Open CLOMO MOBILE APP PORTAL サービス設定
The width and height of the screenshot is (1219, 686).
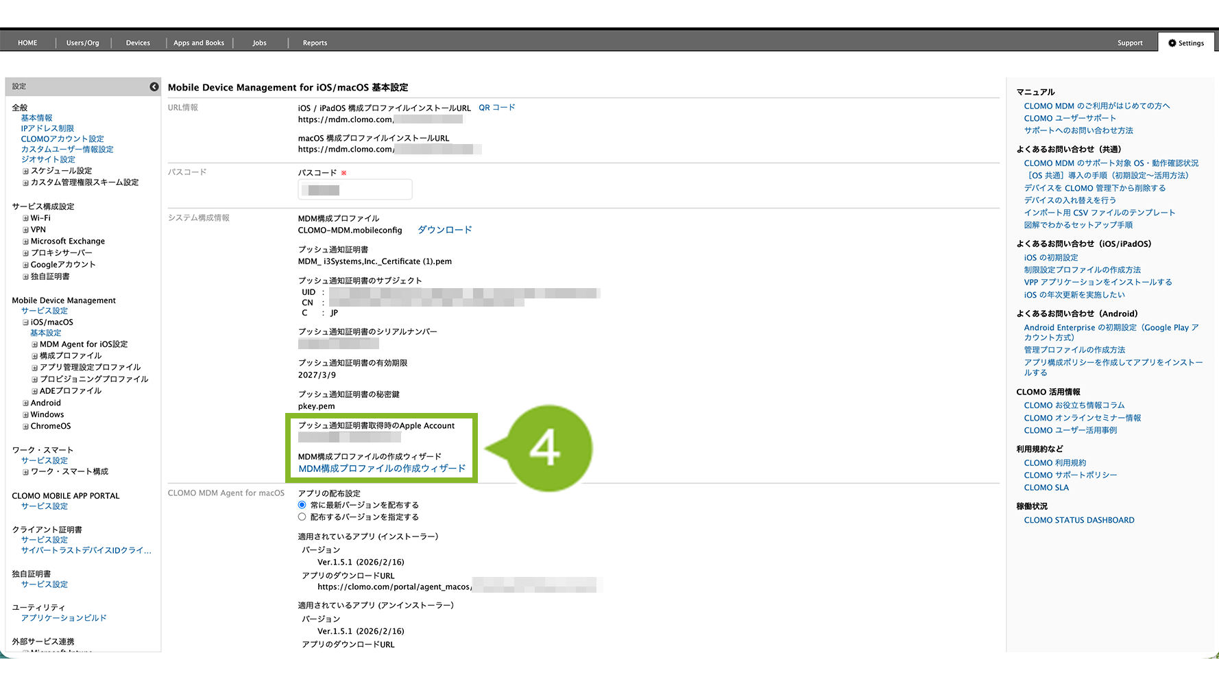tap(45, 506)
